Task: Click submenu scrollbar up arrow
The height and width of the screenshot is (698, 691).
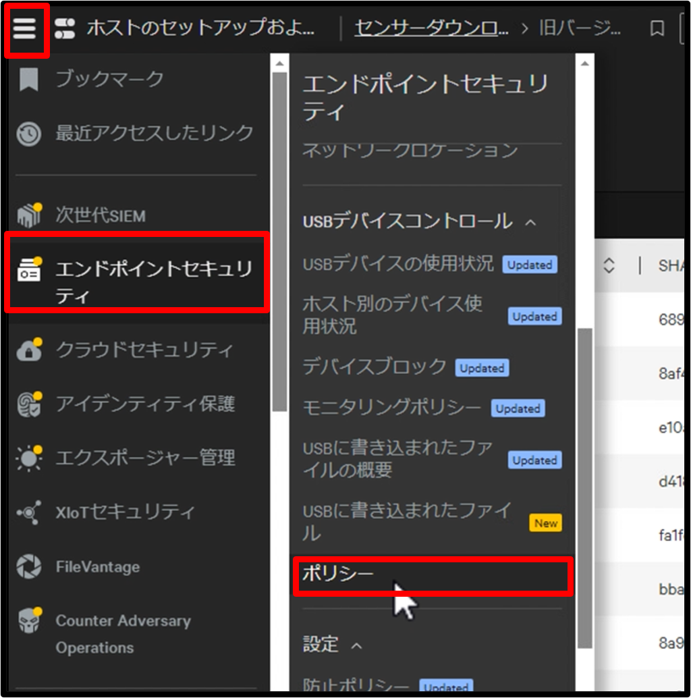Action: point(585,63)
